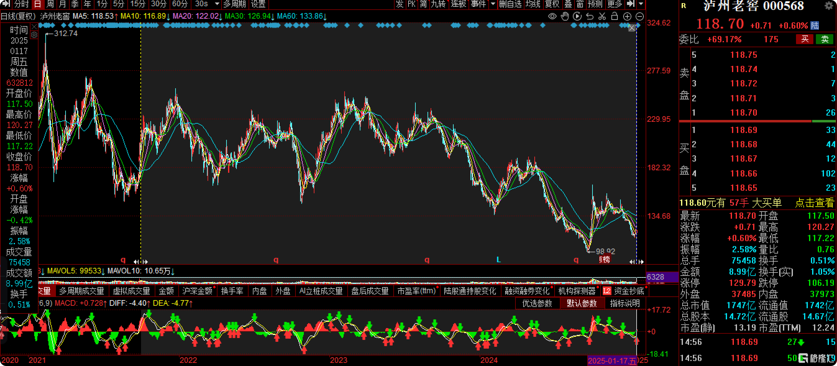Open the 多周期 multi-period view
Screen dimensions: 837x366
[x=235, y=4]
